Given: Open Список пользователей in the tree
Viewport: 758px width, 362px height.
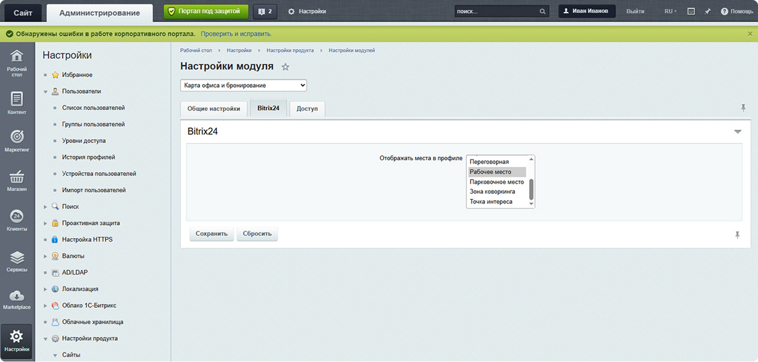Looking at the screenshot, I should pos(93,108).
